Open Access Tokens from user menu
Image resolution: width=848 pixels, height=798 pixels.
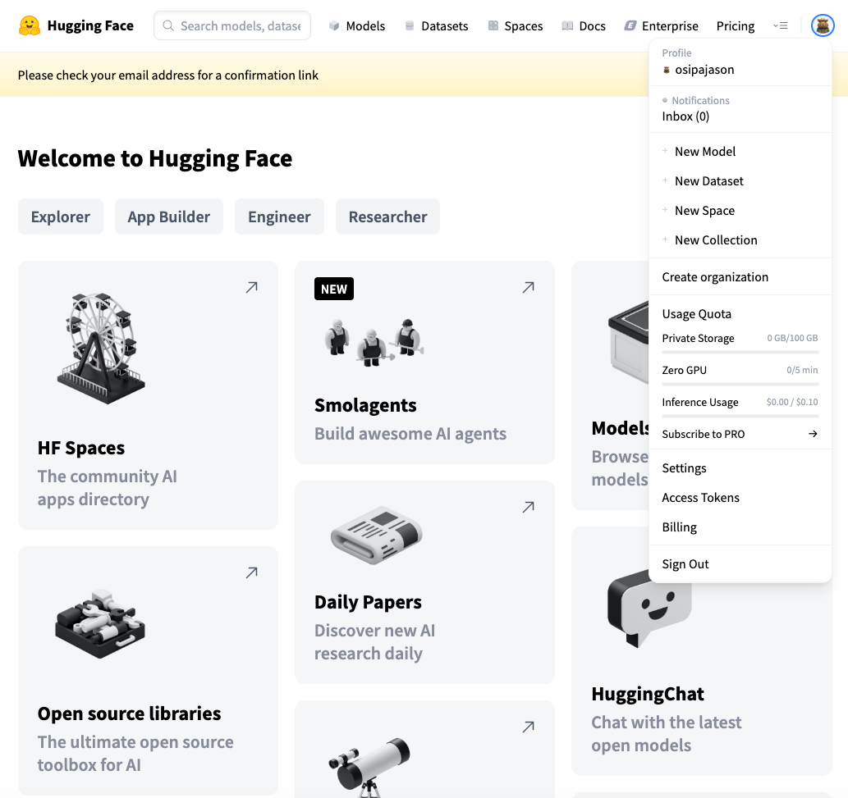[700, 498]
